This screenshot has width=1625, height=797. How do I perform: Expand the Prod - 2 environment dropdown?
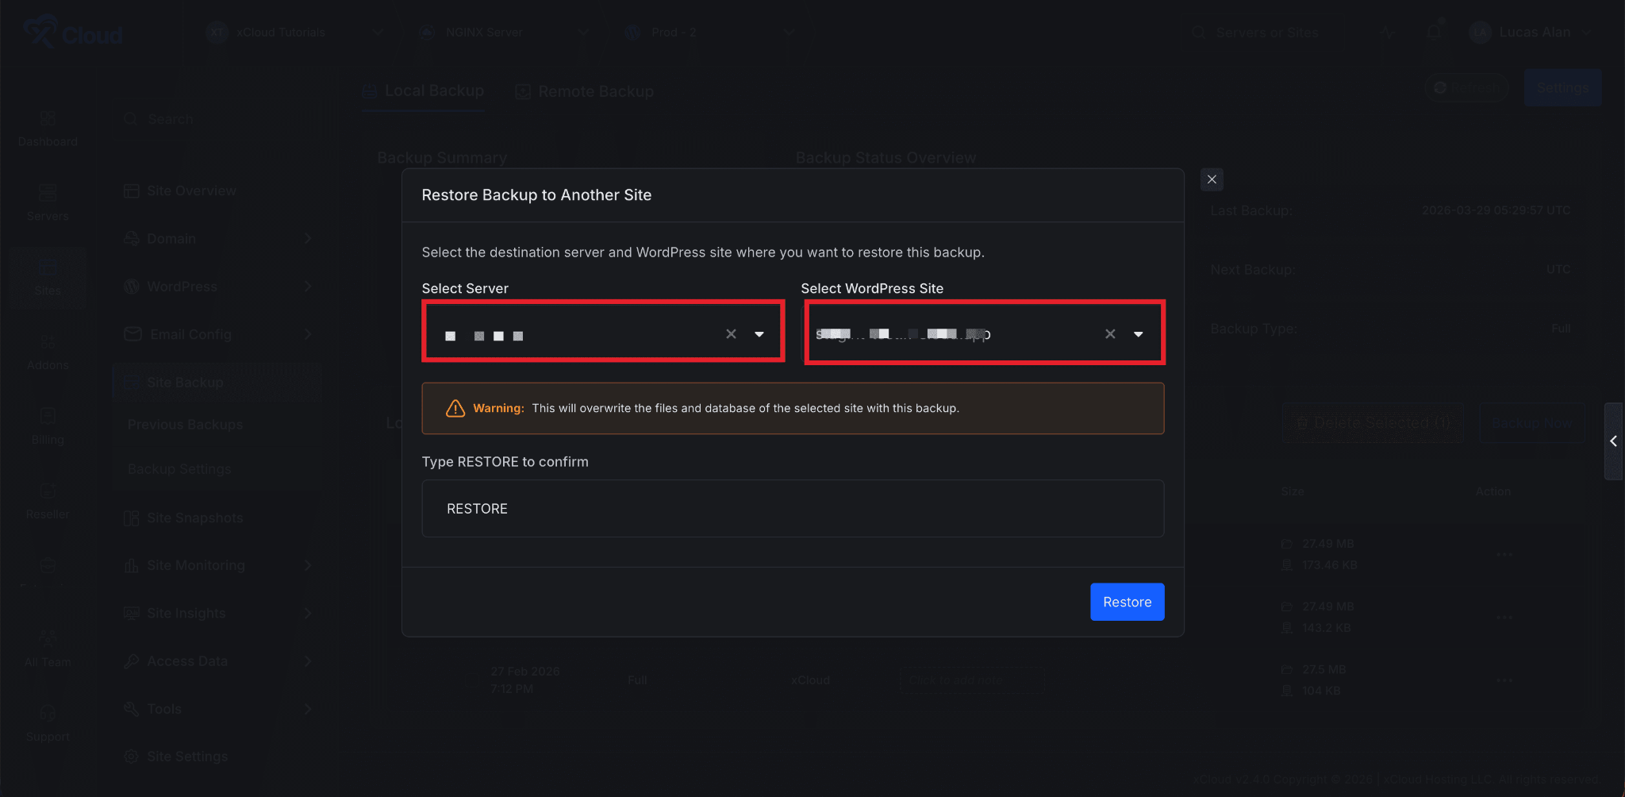pyautogui.click(x=789, y=32)
